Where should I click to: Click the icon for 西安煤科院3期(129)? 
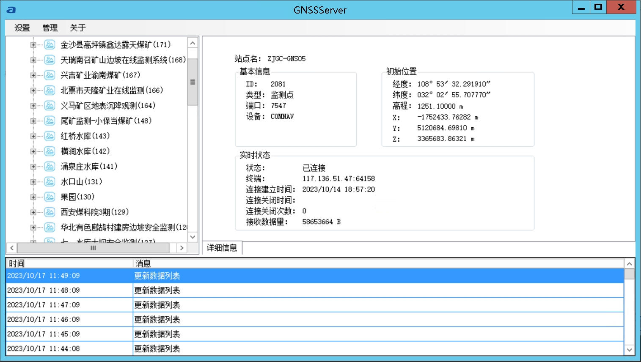pos(50,212)
